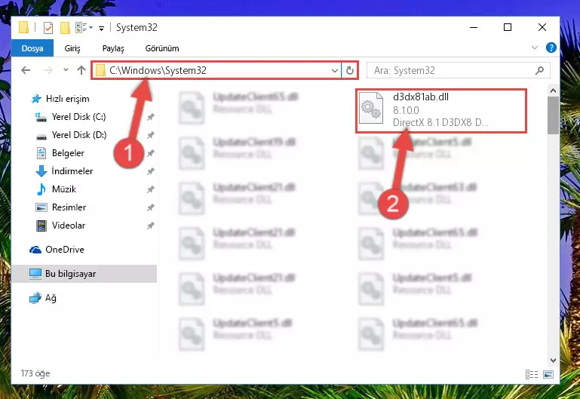The width and height of the screenshot is (580, 399).
Task: Refresh the System32 folder
Action: click(x=349, y=70)
